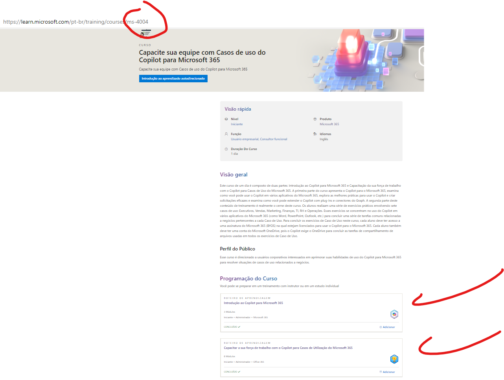Image resolution: width=504 pixels, height=380 pixels.
Task: Click the Programação do Curso heading
Action: coord(248,278)
